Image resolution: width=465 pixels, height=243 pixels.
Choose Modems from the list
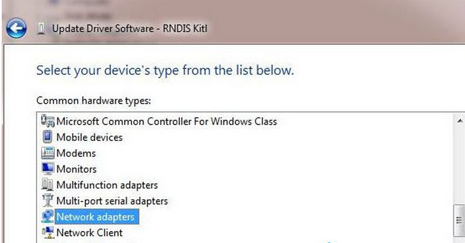pyautogui.click(x=76, y=154)
